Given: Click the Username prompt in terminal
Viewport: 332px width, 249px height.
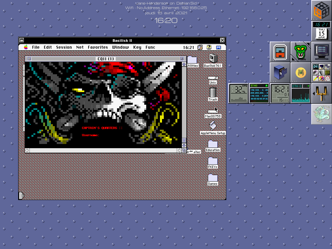Looking at the screenshot, I should (x=91, y=135).
